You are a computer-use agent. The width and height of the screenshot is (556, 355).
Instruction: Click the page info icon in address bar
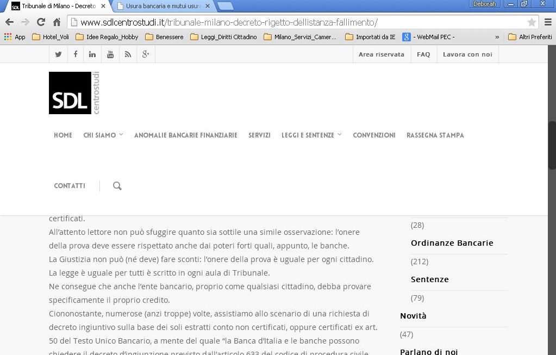tap(74, 22)
